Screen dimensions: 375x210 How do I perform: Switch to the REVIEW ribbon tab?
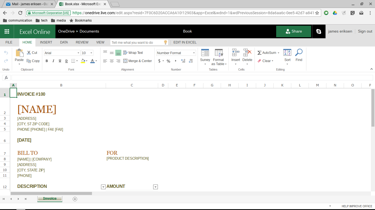pos(82,42)
